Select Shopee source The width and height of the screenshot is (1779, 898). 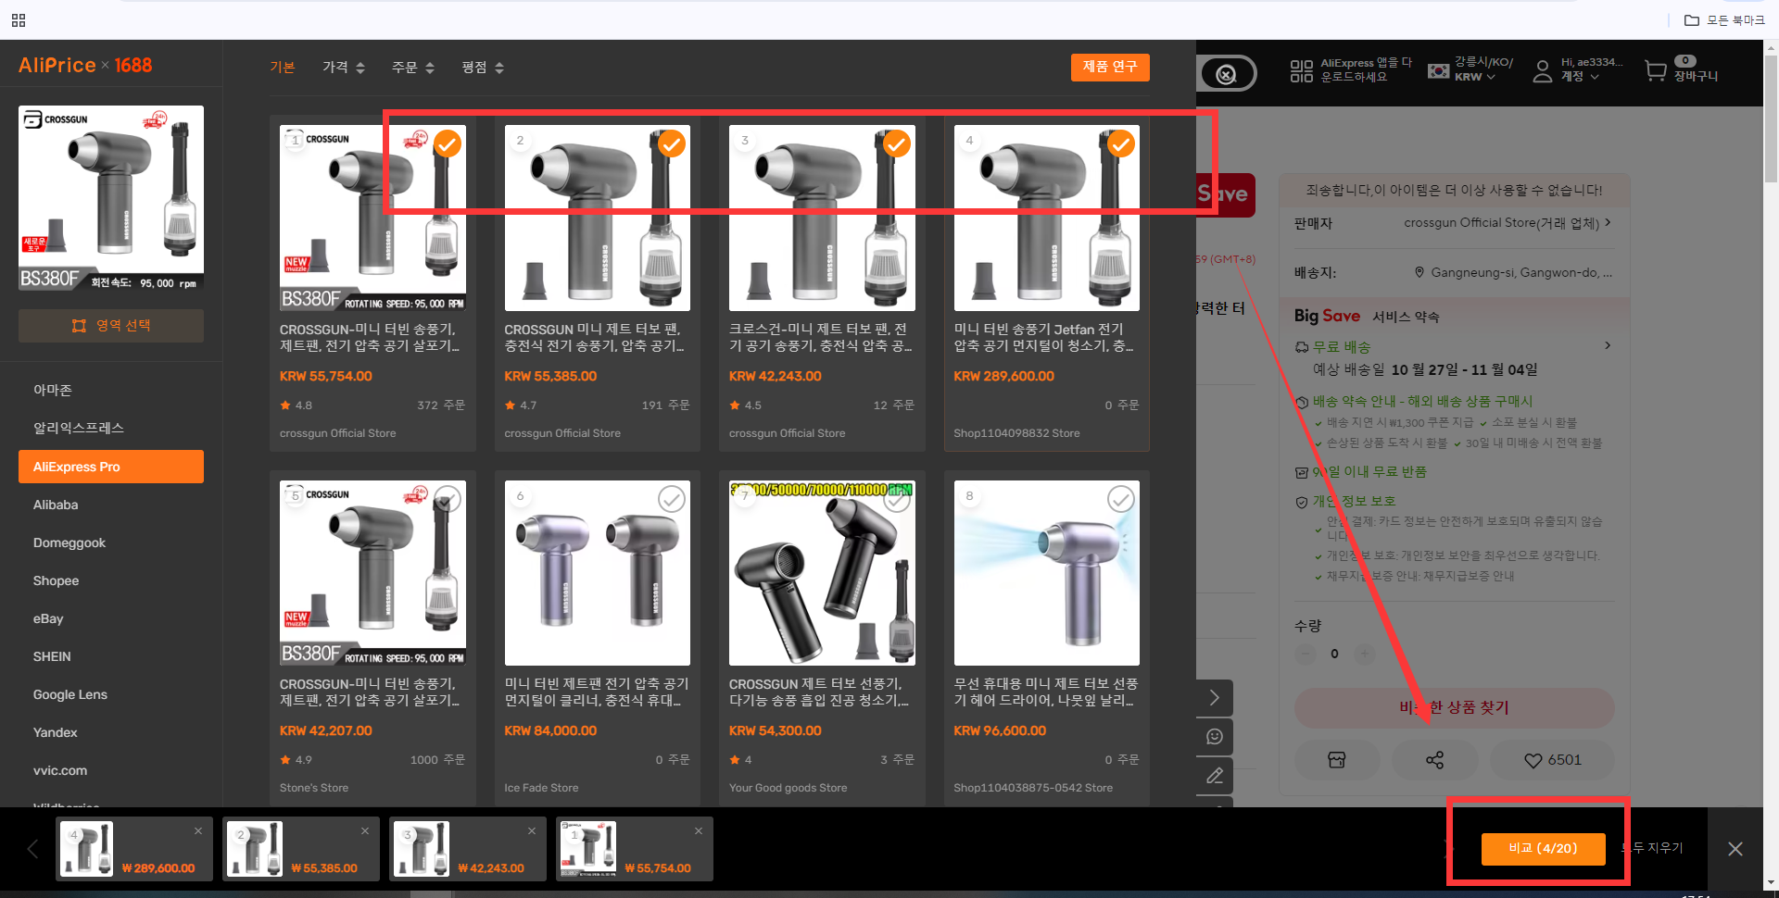[56, 580]
